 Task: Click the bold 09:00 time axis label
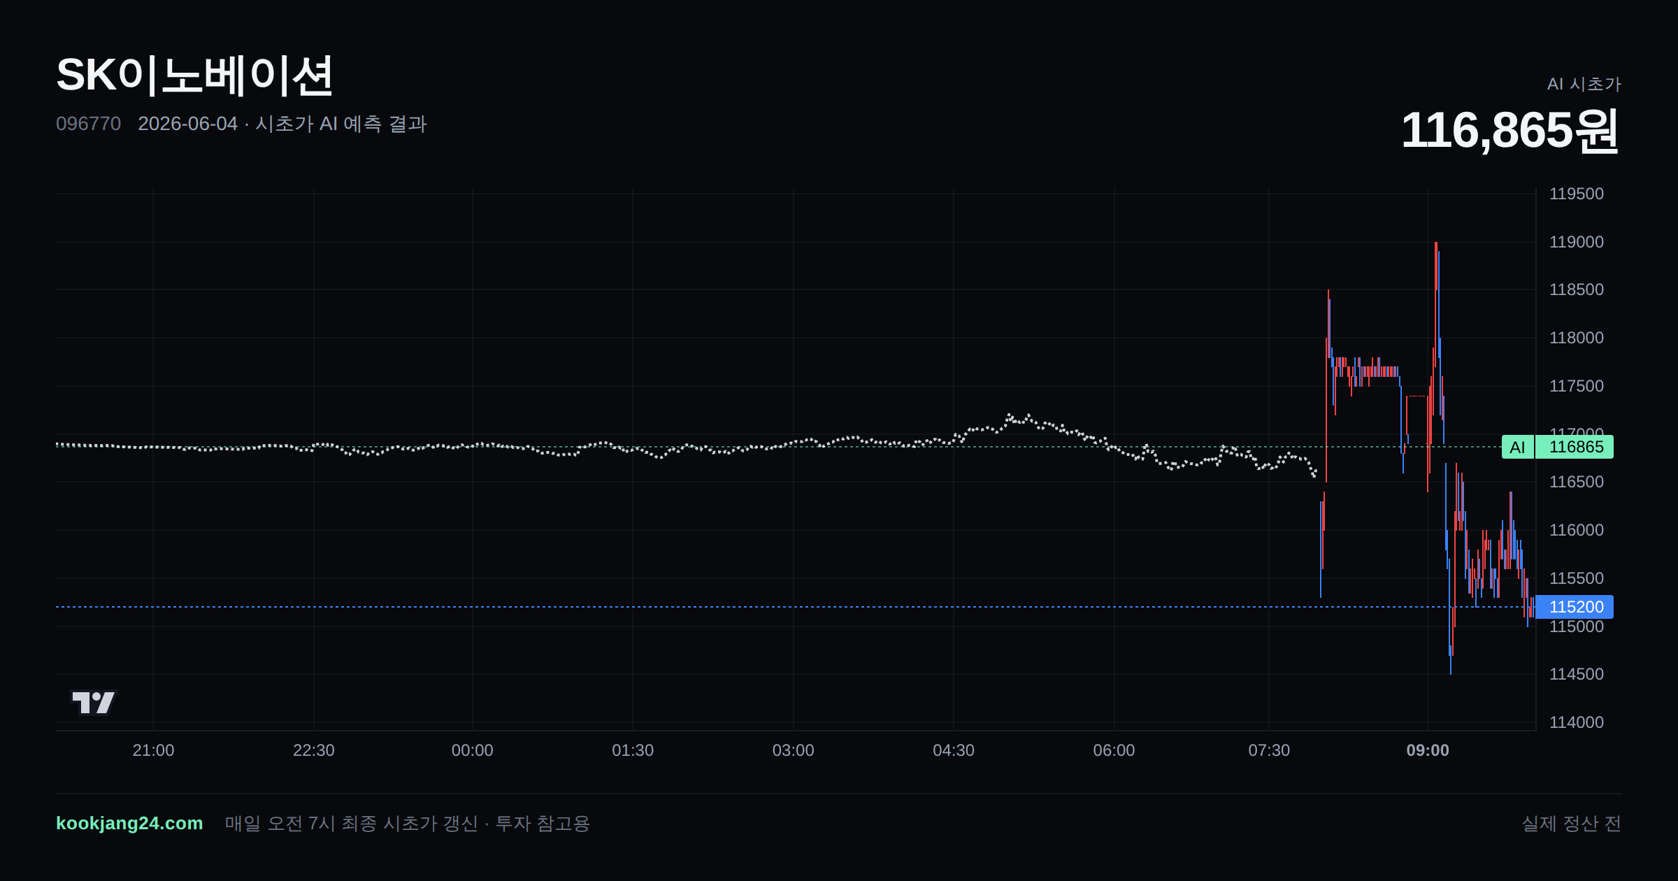click(1428, 750)
